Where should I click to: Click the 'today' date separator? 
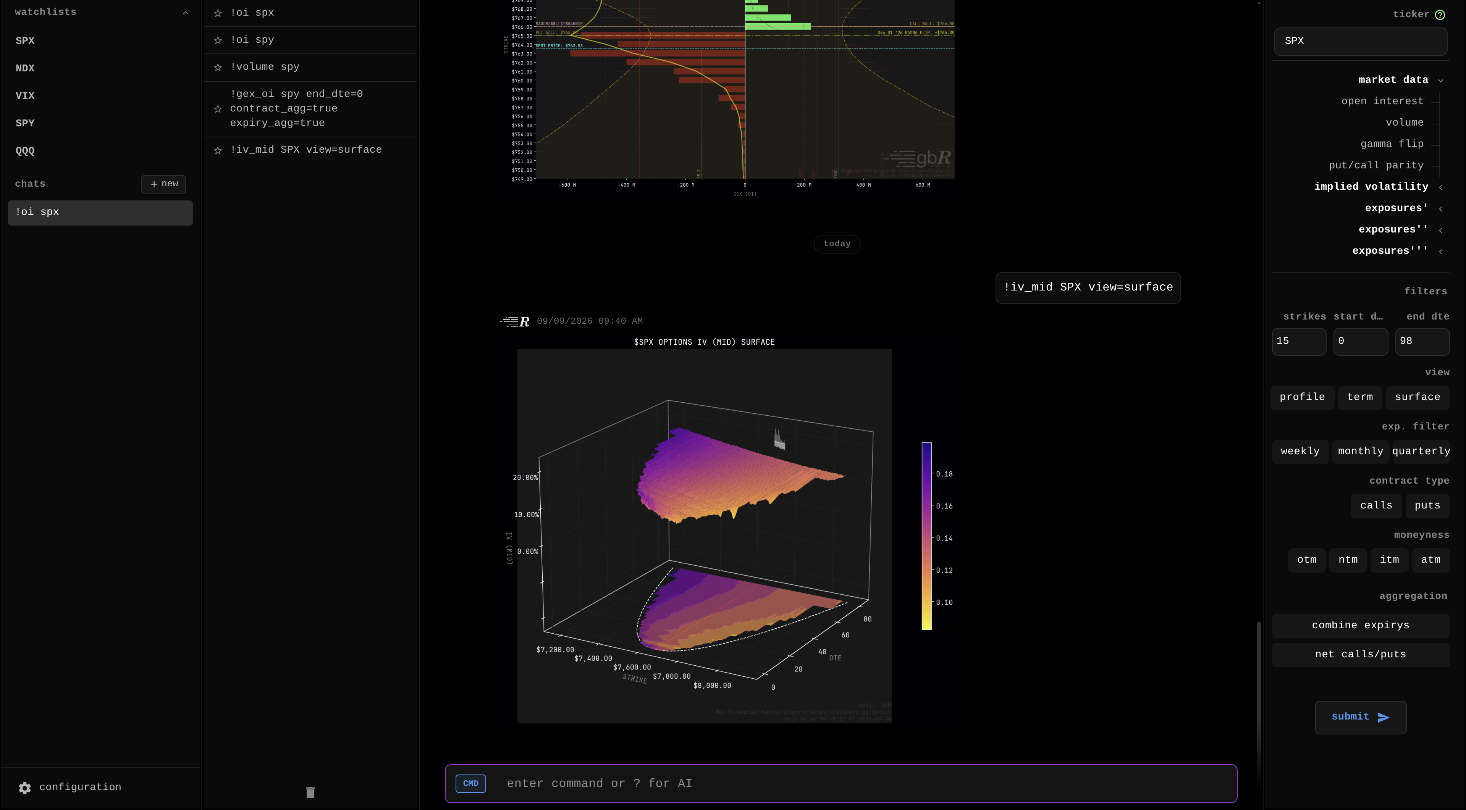pyautogui.click(x=837, y=244)
